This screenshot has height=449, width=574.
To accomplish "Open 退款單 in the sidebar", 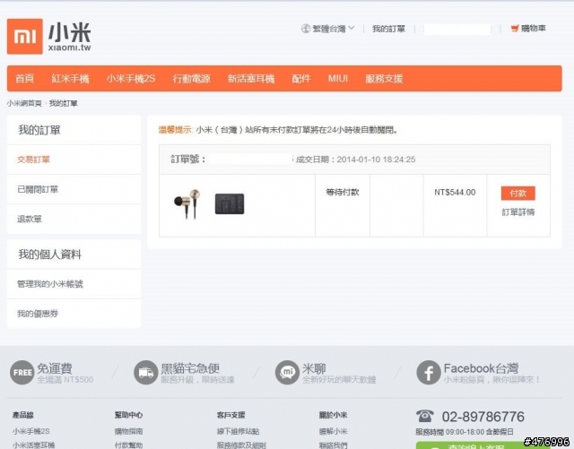I will (30, 219).
